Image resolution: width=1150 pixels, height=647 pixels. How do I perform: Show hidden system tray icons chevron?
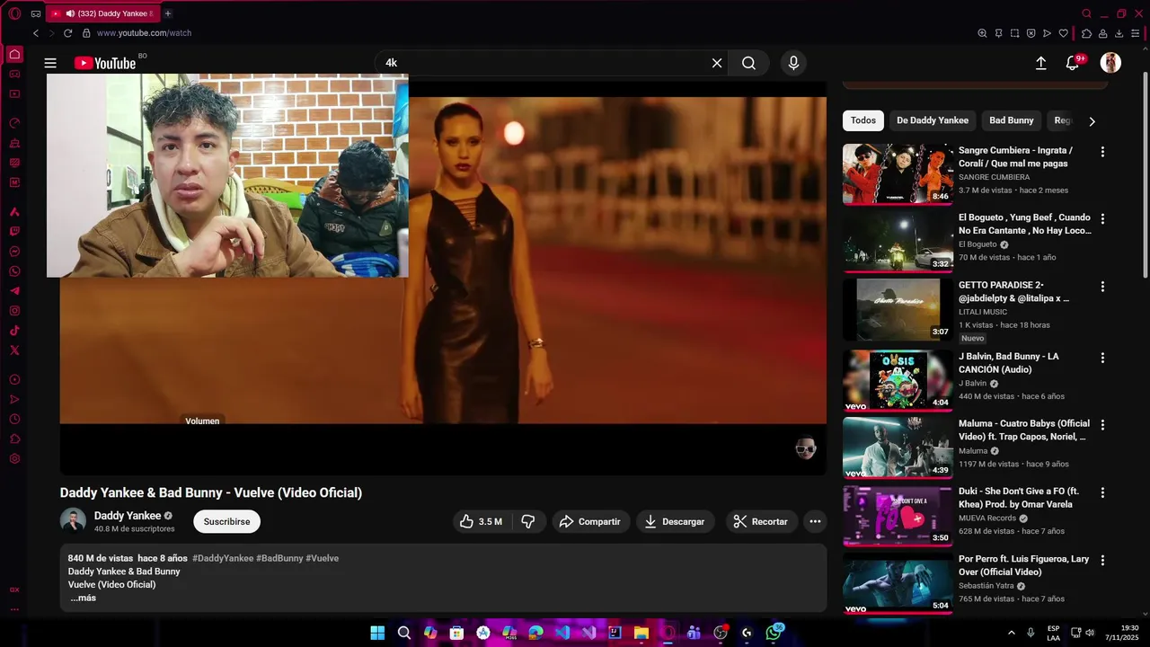[x=1012, y=633]
